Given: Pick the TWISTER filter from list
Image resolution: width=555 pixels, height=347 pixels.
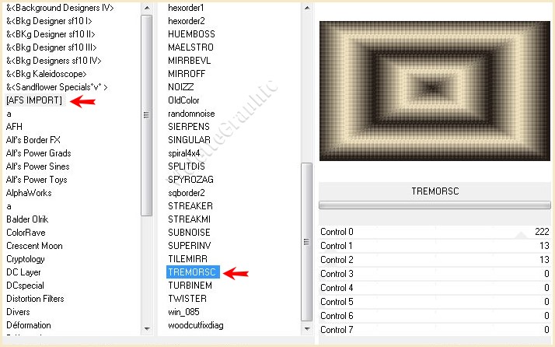Looking at the screenshot, I should [x=187, y=299].
